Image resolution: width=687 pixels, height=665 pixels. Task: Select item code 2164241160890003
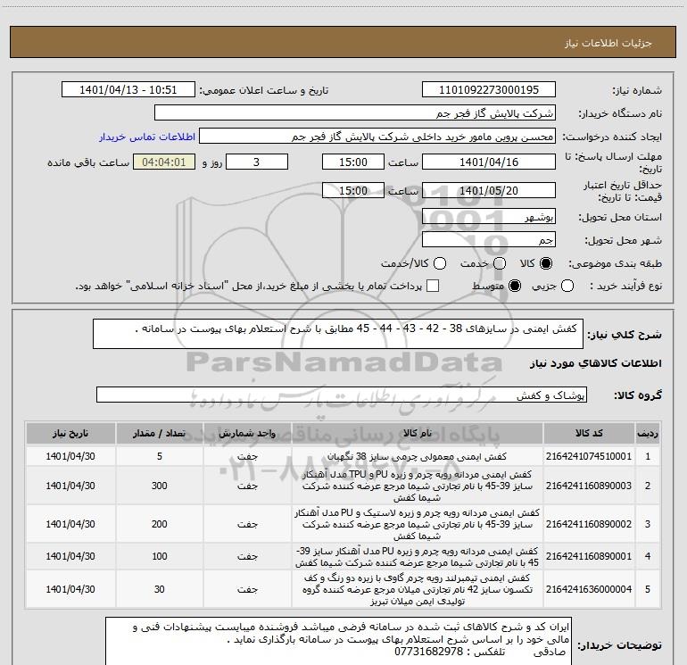point(589,486)
